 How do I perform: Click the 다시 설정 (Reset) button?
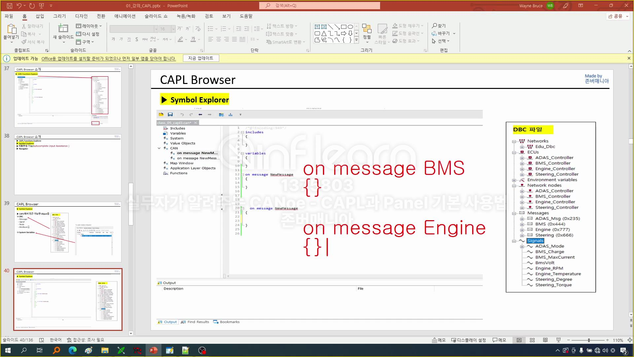click(x=88, y=34)
